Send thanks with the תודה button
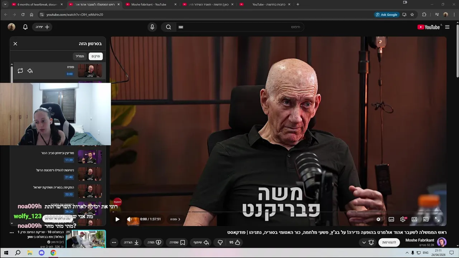The width and height of the screenshot is (459, 258). pos(154,242)
